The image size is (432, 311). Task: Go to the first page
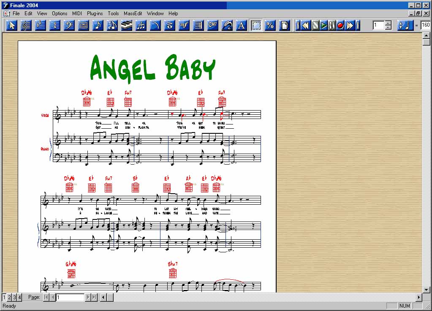coord(46,297)
